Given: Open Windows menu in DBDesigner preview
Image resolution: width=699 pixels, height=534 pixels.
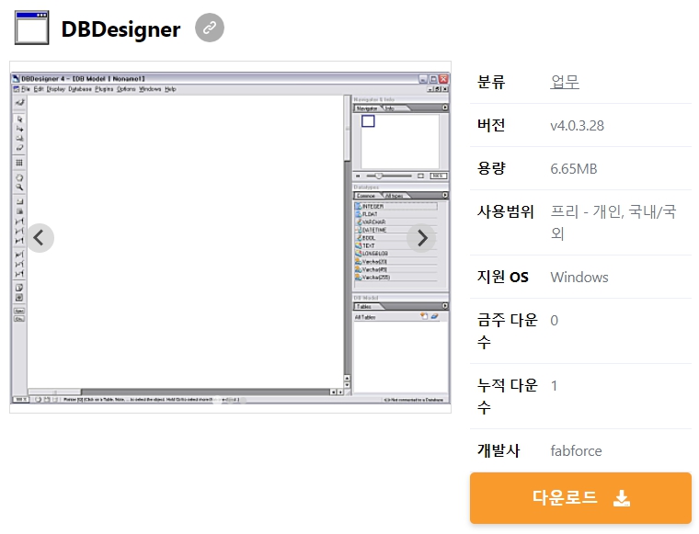Looking at the screenshot, I should point(150,89).
